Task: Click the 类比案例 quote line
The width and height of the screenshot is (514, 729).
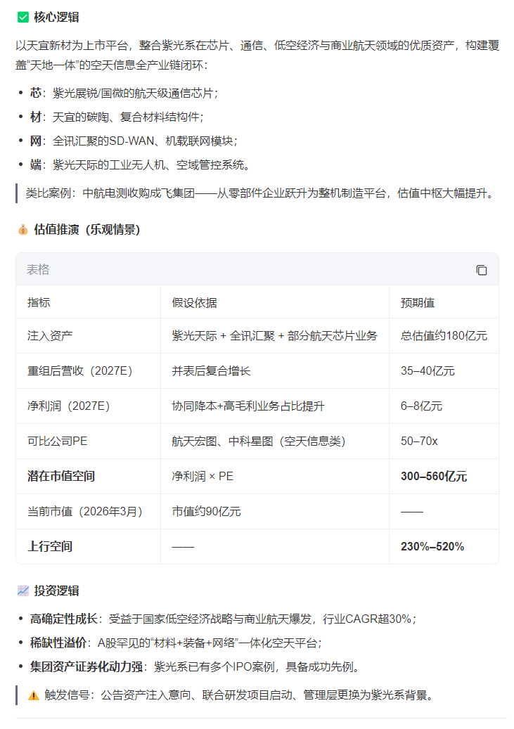Action: 260,193
